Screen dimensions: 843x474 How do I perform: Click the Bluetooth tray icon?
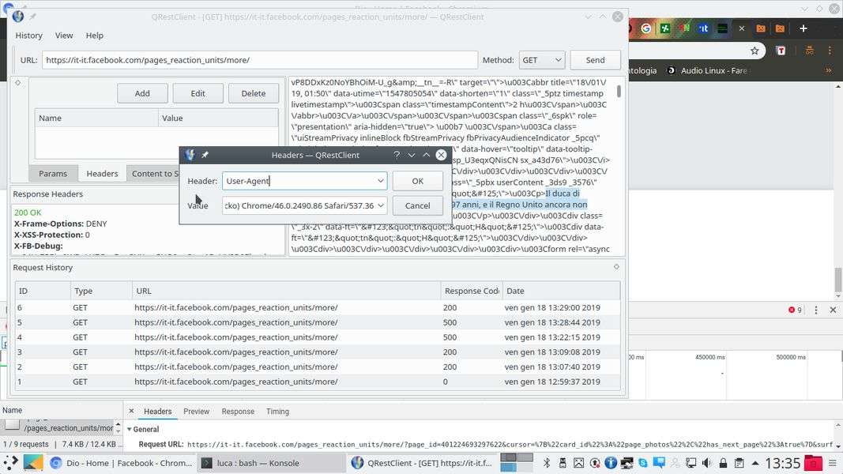(547, 463)
